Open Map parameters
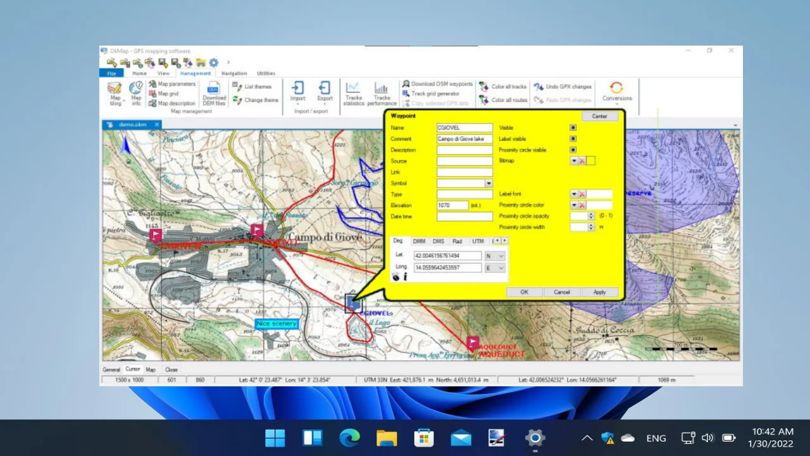810x456 pixels. (x=172, y=84)
